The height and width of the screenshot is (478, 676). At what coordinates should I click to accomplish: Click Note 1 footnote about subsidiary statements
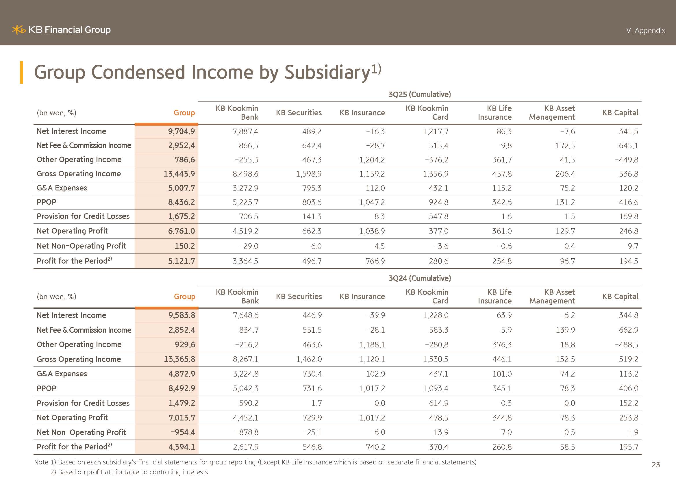point(255,462)
